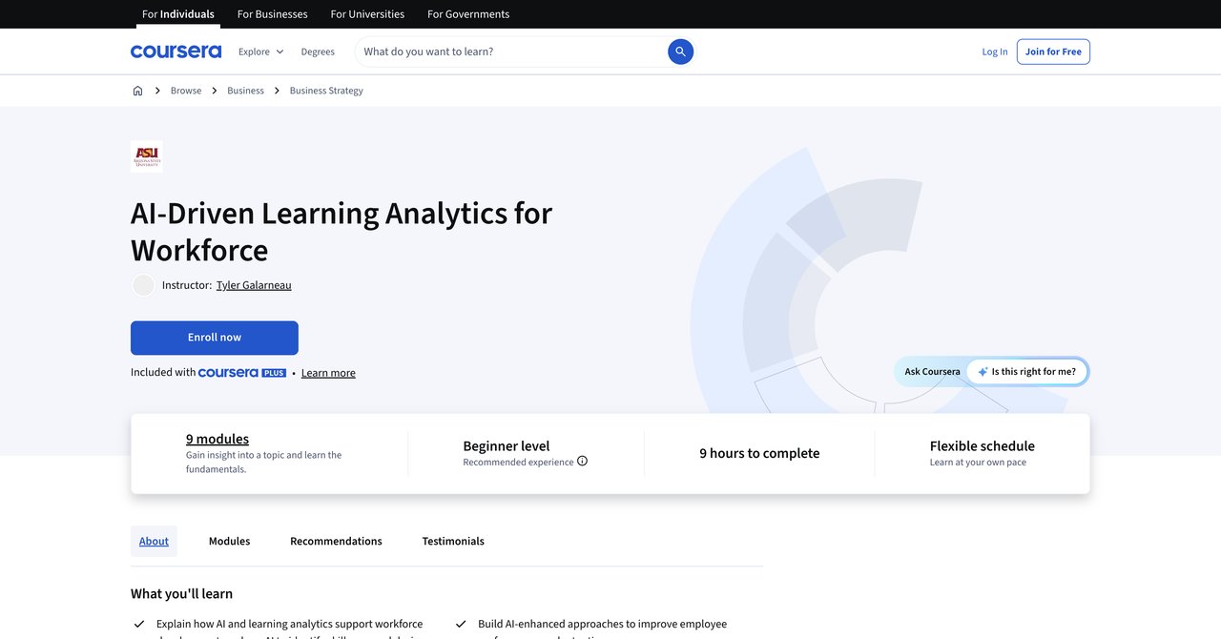The height and width of the screenshot is (639, 1221).
Task: Click Learn more about Coursera Plus
Action: [328, 373]
